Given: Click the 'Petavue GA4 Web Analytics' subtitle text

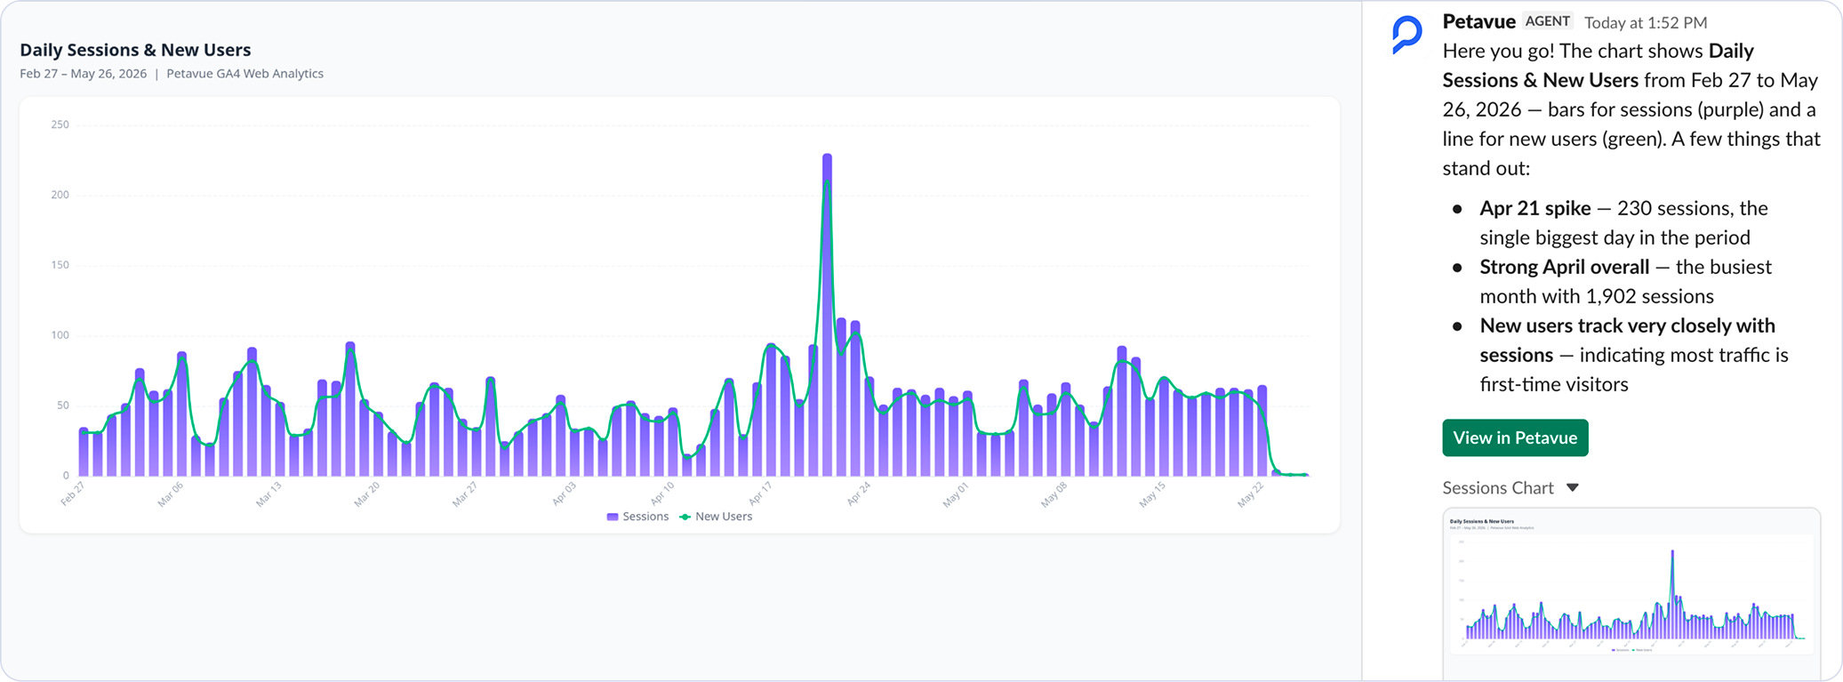Looking at the screenshot, I should coord(244,74).
